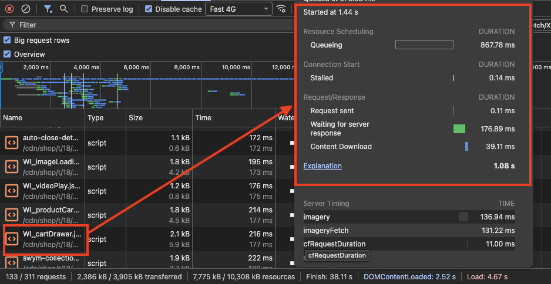
Task: Sort by Time column header
Action: 234,118
